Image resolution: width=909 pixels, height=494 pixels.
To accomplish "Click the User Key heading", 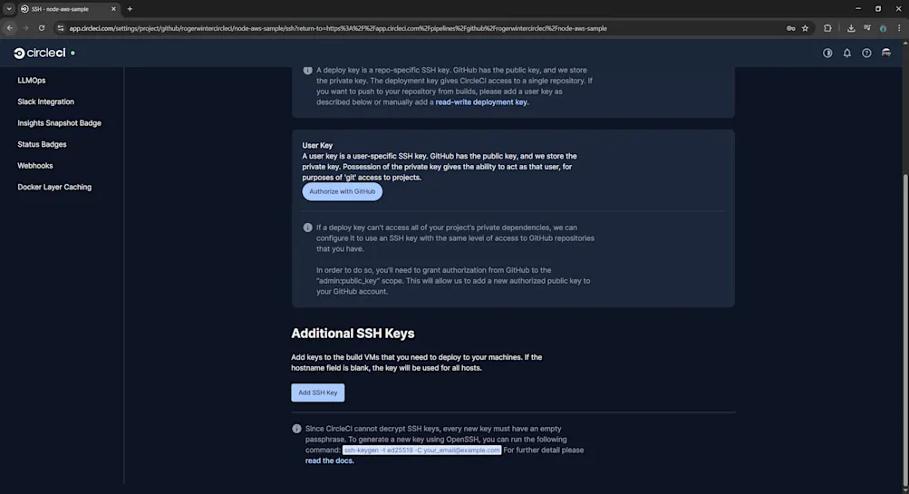I will tap(317, 146).
